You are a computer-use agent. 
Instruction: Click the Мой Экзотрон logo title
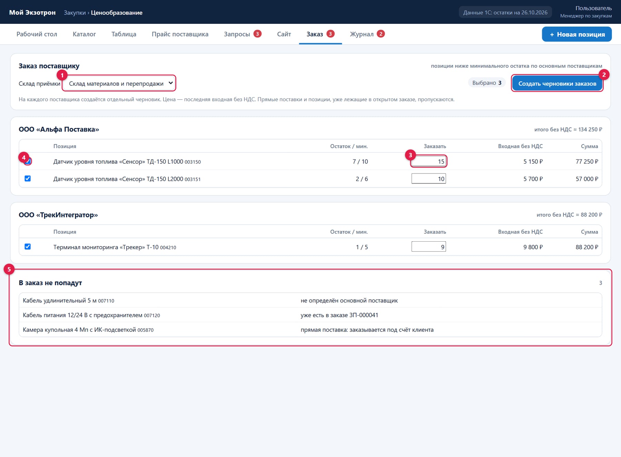32,12
